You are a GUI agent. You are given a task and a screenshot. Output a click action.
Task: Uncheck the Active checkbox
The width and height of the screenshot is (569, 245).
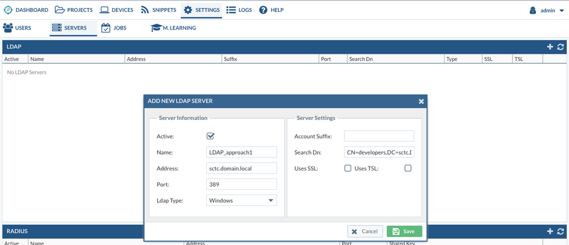[210, 136]
